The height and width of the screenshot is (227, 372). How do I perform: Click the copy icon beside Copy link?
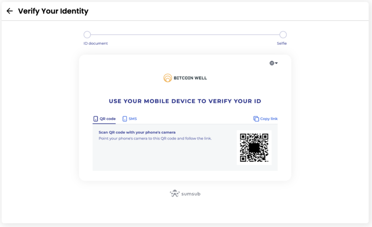click(x=256, y=119)
